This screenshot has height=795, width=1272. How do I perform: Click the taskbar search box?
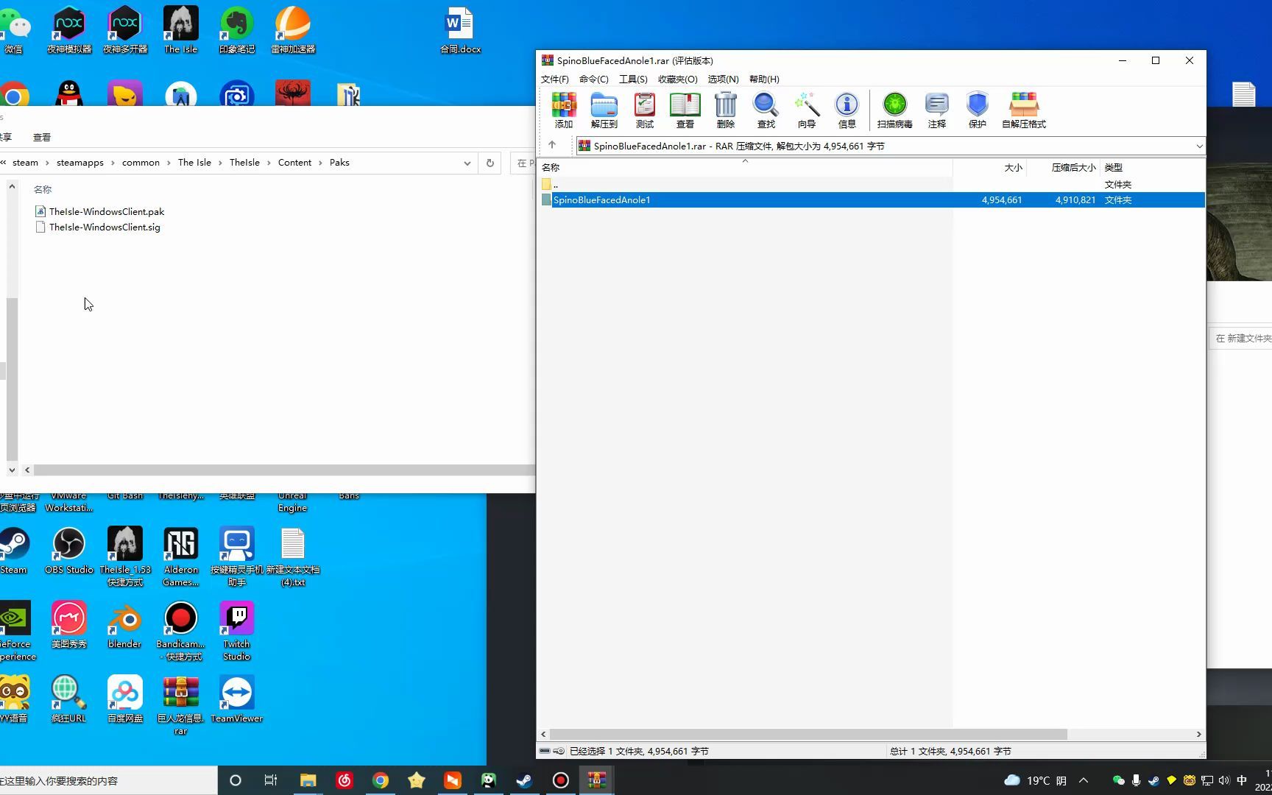(109, 780)
